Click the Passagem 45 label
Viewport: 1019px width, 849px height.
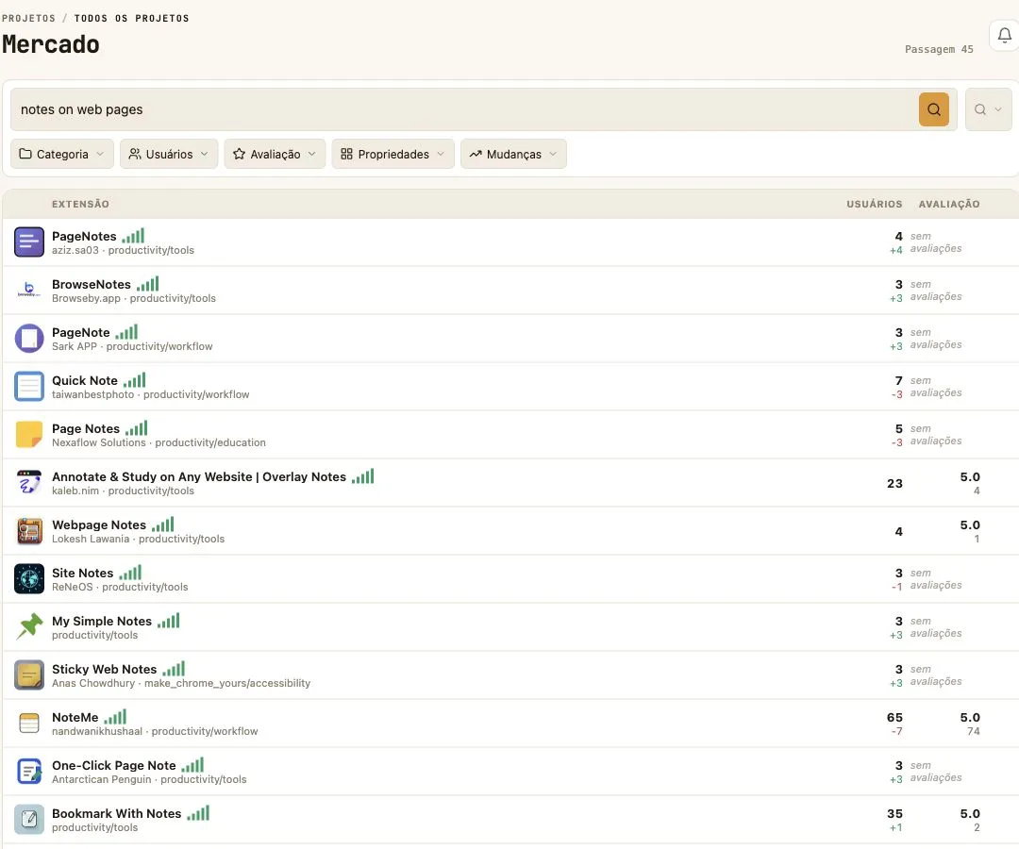tap(939, 49)
